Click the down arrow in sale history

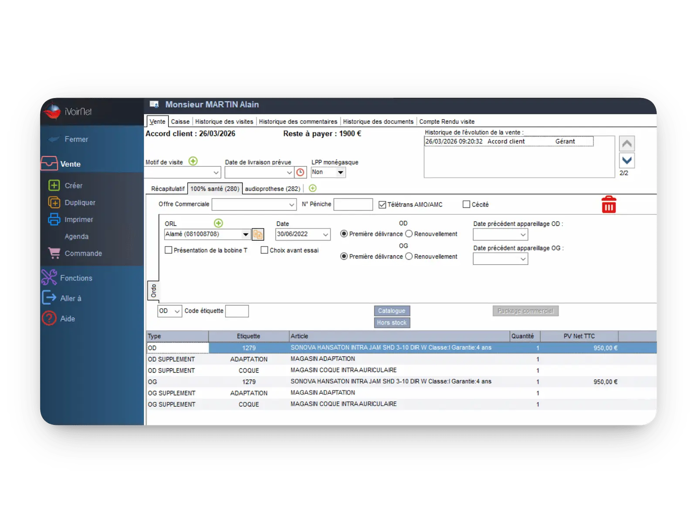[627, 160]
